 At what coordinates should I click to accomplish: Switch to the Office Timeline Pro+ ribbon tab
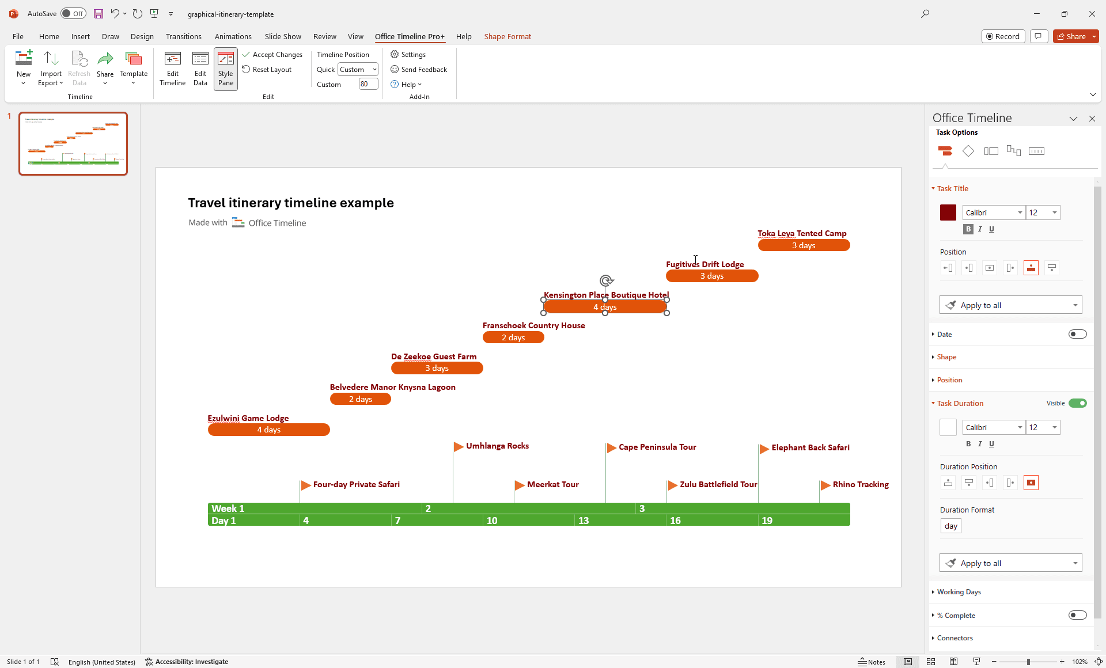pyautogui.click(x=410, y=36)
